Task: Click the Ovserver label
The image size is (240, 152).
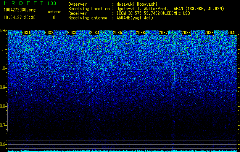Action: click(x=77, y=4)
